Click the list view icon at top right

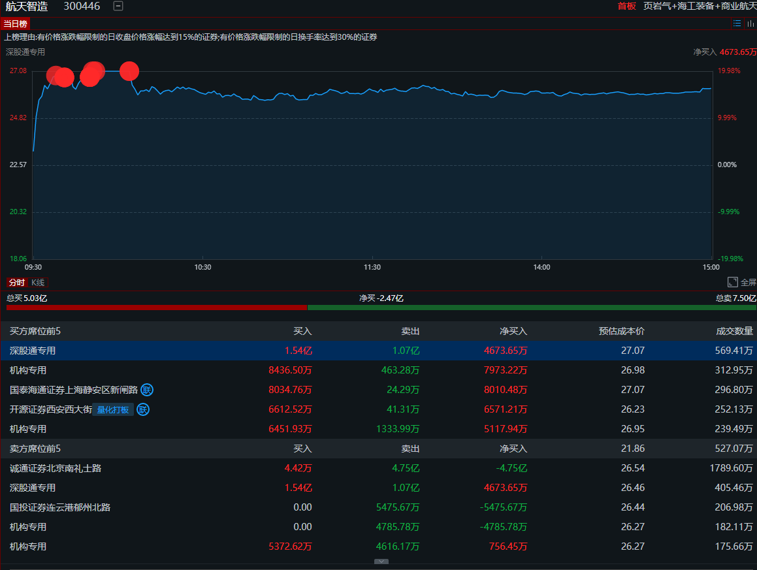click(737, 24)
